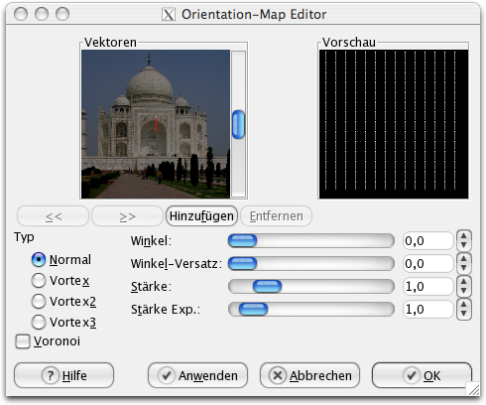Click the checkmark icon on OK

point(412,375)
